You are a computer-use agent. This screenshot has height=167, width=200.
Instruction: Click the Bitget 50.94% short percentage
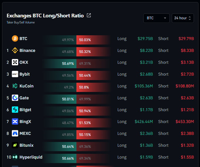pos(85,111)
